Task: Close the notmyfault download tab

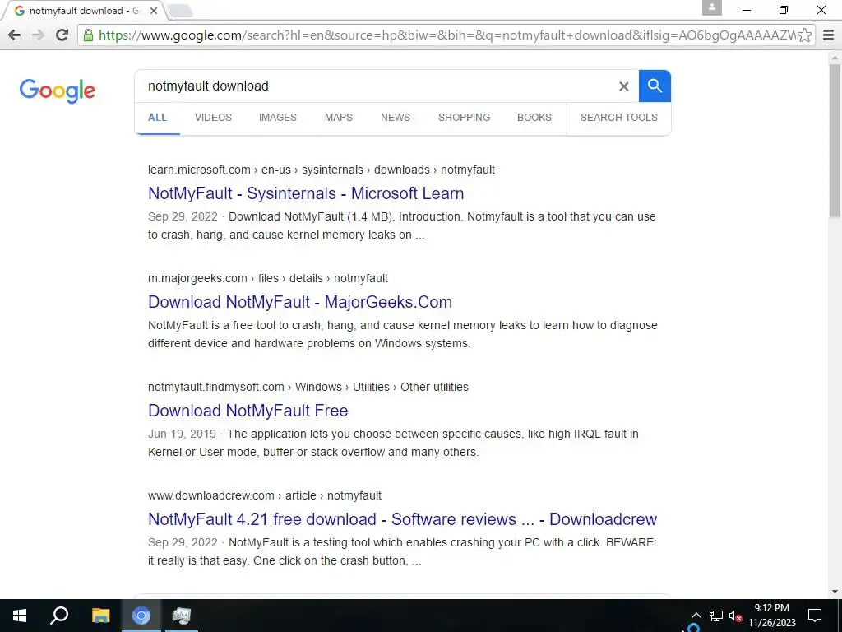Action: point(154,11)
